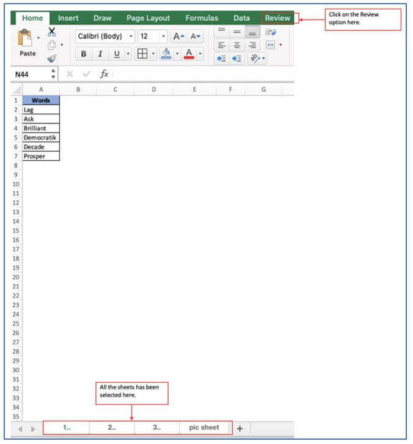Expand the borders options arrow

pos(153,54)
